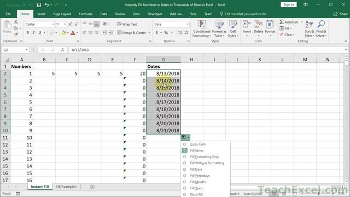
Task: Open Font Color dropdown arrow
Action: tap(77, 33)
